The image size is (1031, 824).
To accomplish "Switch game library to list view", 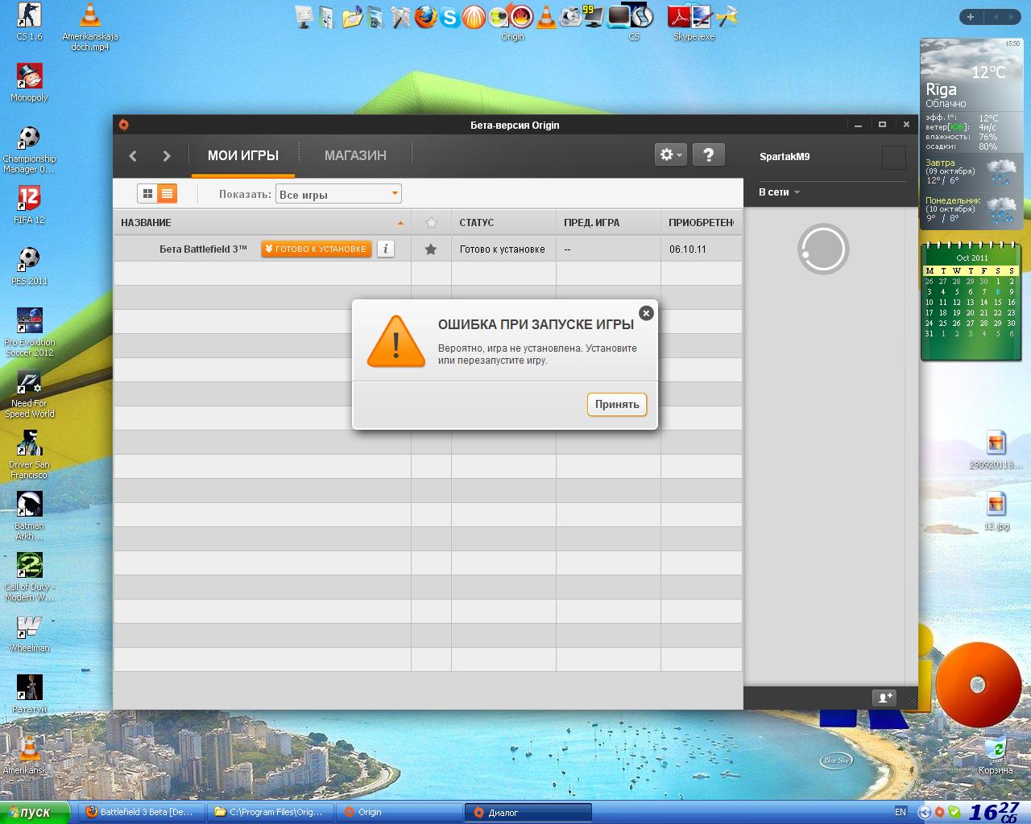I will pos(167,194).
